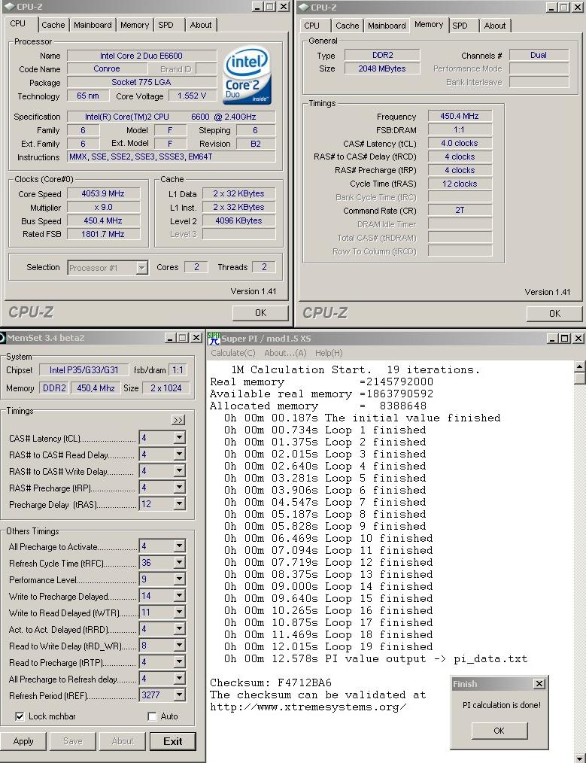586x763 pixels.
Task: Open the Read to Precharge (tRTP) dropdown
Action: click(x=180, y=662)
